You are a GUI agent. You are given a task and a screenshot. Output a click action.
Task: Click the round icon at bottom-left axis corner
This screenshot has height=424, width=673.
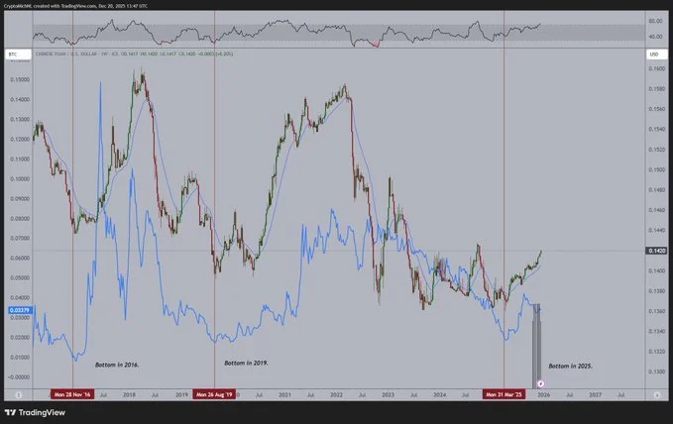(x=19, y=395)
